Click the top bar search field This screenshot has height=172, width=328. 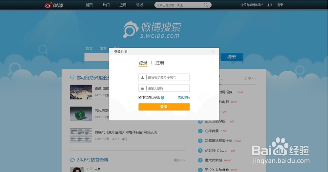[x=183, y=5]
